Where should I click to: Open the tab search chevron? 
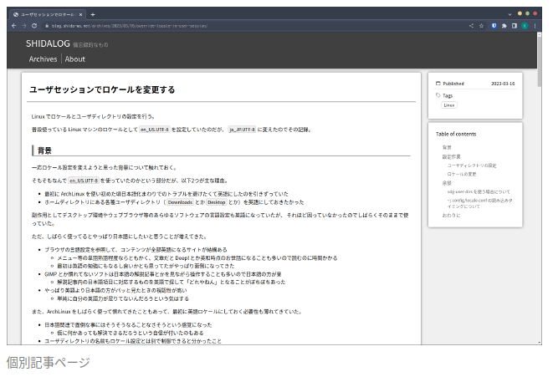[509, 14]
